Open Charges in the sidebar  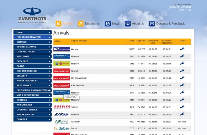pos(33,119)
